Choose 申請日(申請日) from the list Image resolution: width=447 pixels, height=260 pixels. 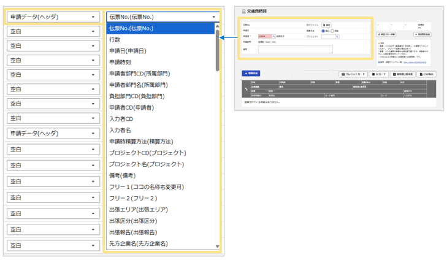pos(161,51)
